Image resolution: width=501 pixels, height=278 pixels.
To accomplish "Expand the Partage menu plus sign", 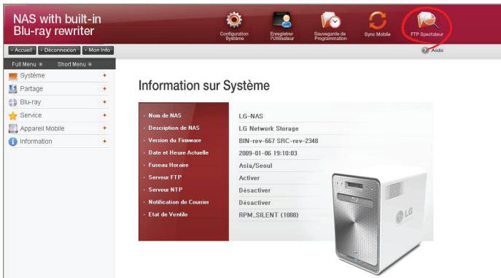I will [104, 88].
